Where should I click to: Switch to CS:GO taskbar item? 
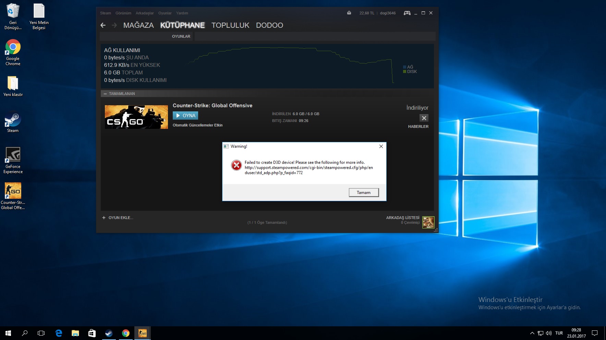(x=142, y=333)
